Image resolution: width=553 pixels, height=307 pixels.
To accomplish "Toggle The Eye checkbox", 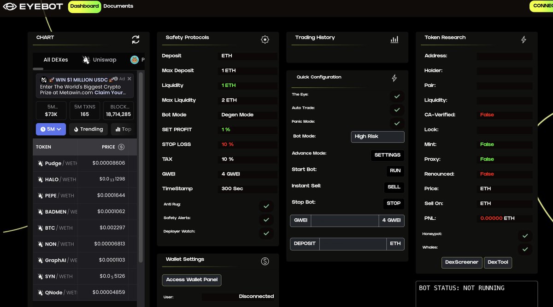I will (396, 96).
